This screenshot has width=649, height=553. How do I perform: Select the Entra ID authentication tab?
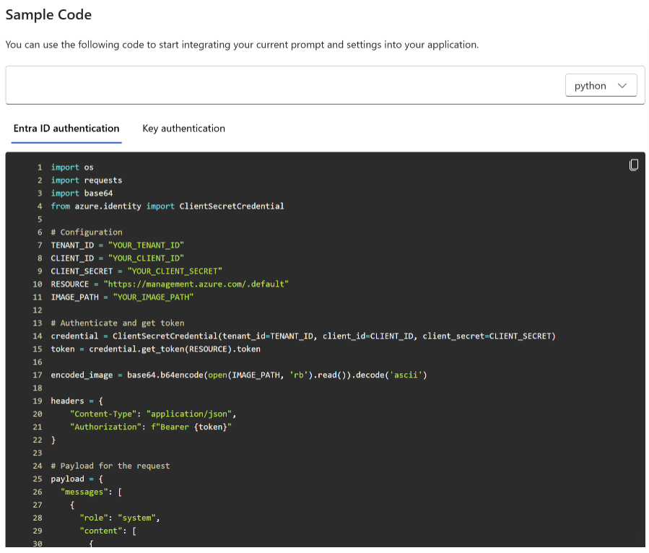tap(66, 129)
